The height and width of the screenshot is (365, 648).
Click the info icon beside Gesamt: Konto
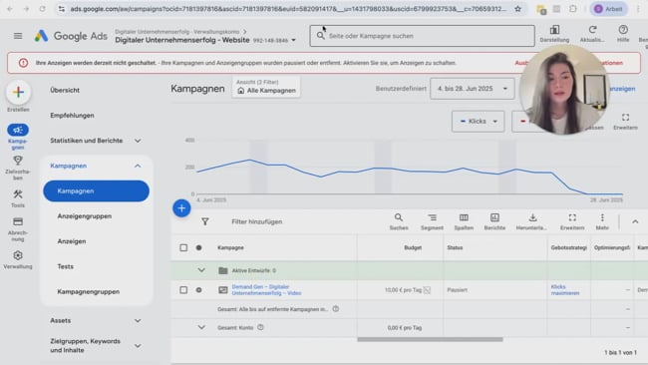pos(260,327)
